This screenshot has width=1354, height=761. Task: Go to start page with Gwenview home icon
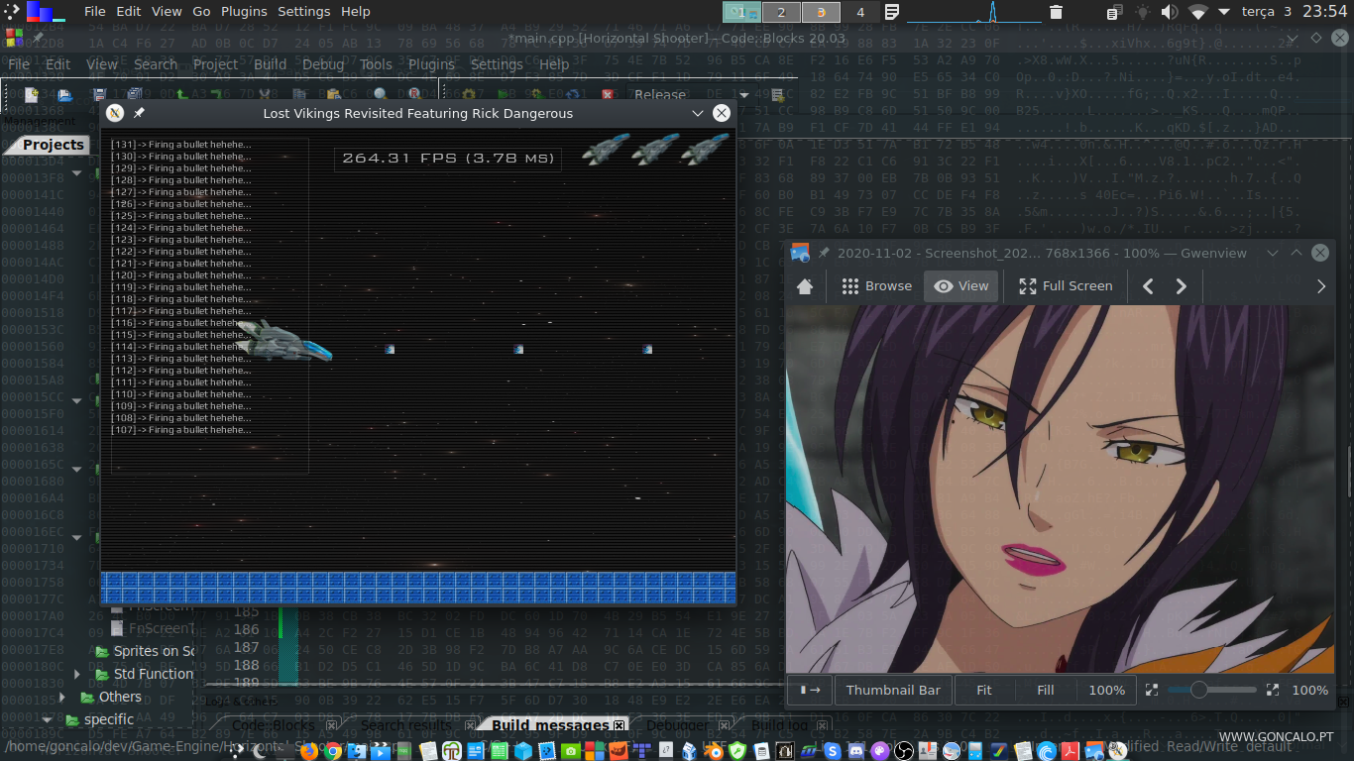[x=805, y=286]
